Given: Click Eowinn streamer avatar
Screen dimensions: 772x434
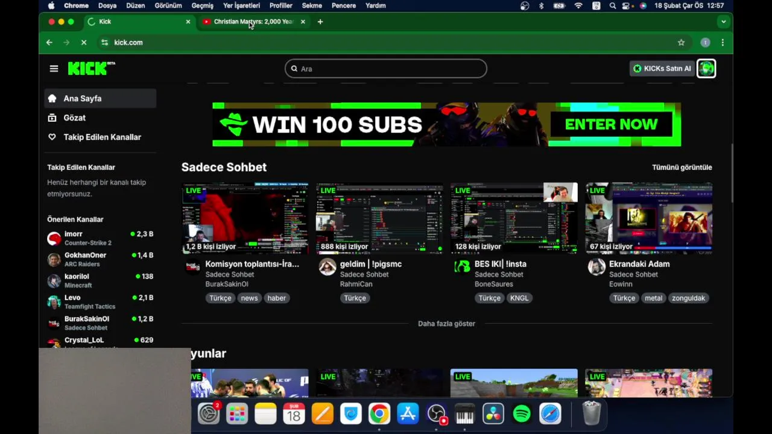Looking at the screenshot, I should (x=596, y=267).
